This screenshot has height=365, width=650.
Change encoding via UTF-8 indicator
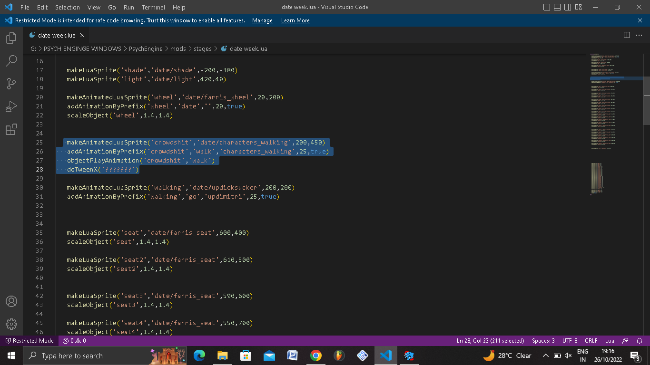570,340
